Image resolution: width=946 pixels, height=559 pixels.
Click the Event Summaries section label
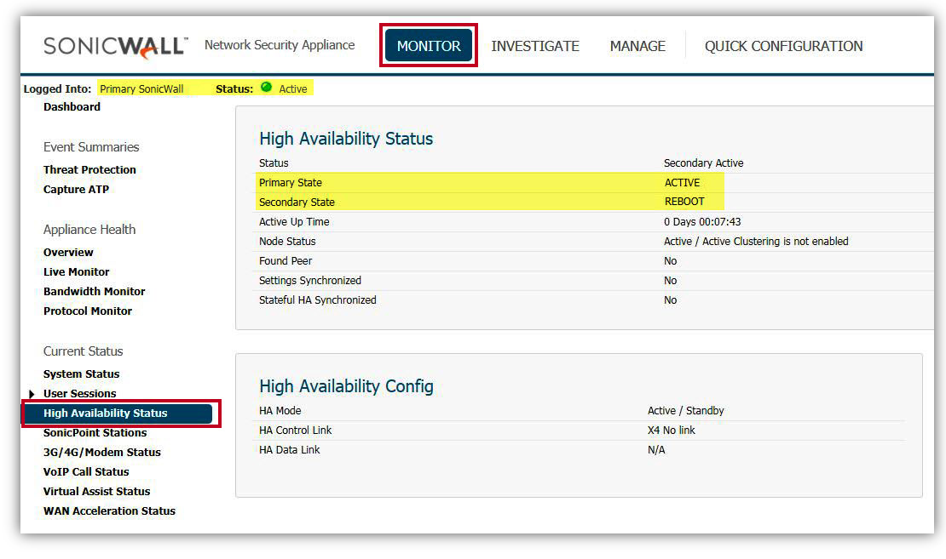[x=91, y=147]
